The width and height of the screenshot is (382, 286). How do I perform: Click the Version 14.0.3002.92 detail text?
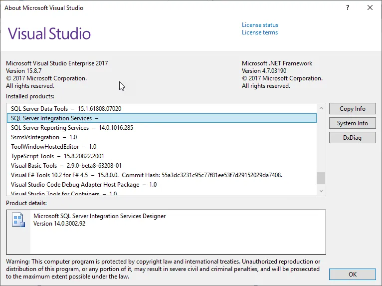59,224
